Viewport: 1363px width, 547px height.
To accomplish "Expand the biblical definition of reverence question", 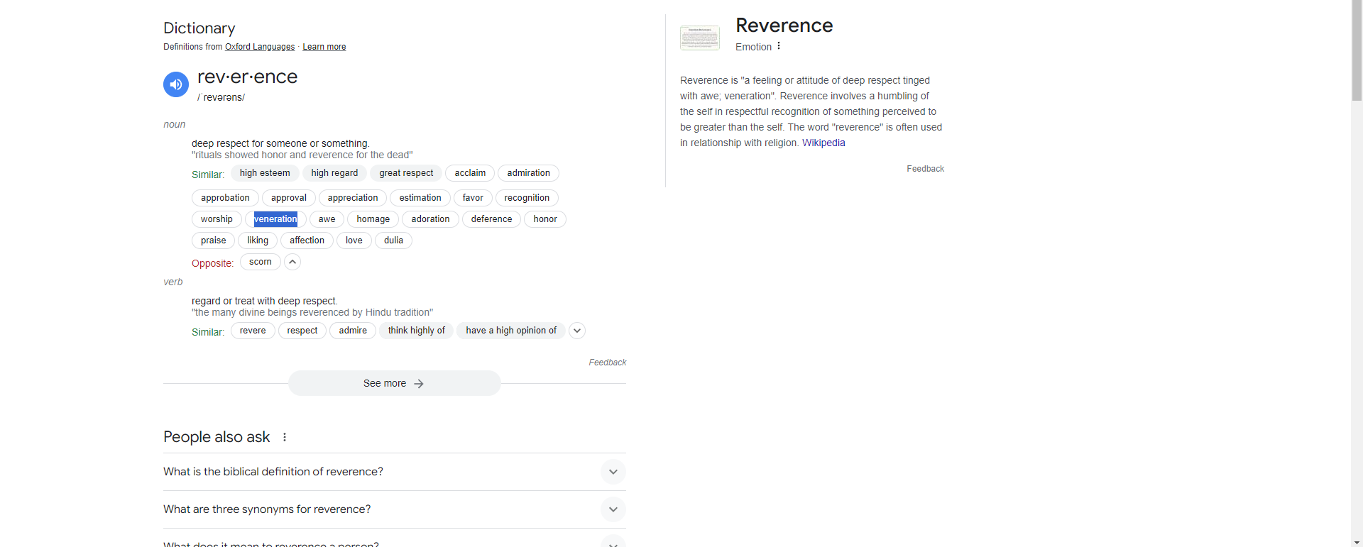I will pyautogui.click(x=613, y=472).
